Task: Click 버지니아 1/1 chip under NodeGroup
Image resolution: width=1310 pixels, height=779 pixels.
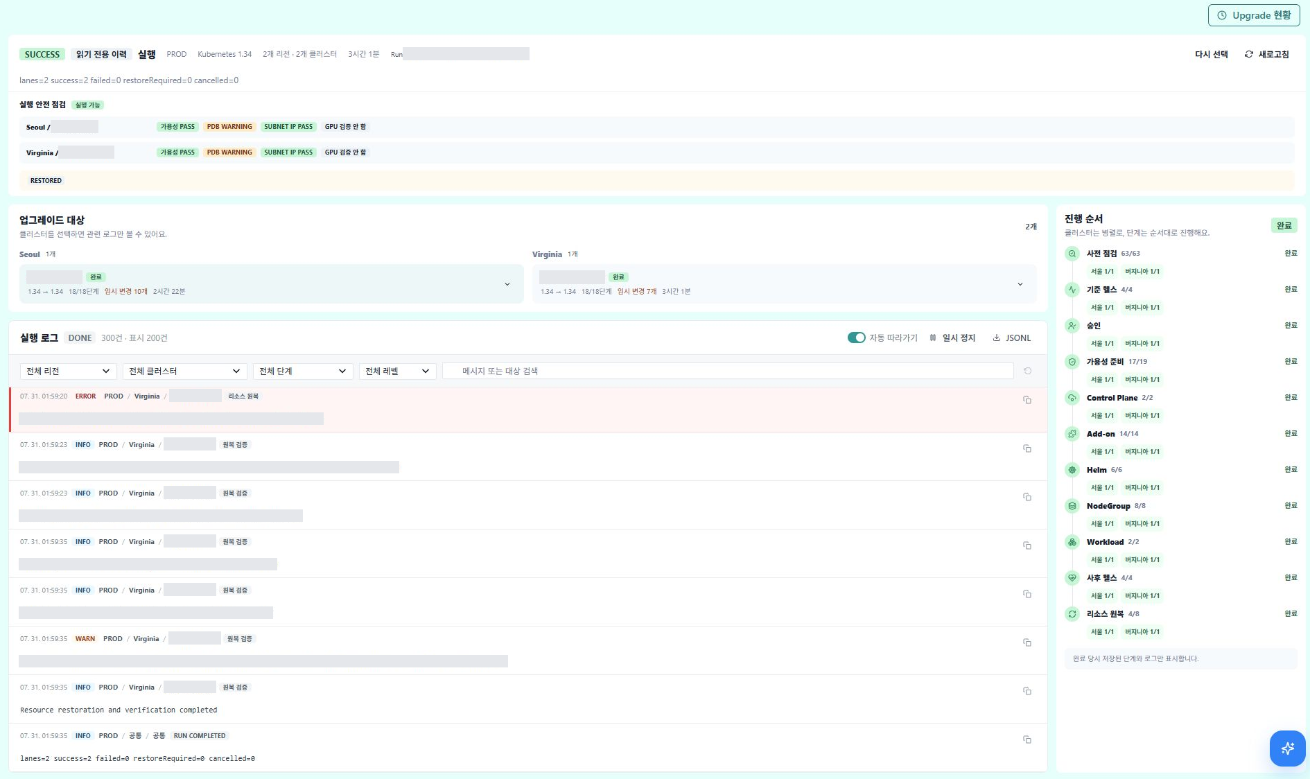Action: [1142, 524]
